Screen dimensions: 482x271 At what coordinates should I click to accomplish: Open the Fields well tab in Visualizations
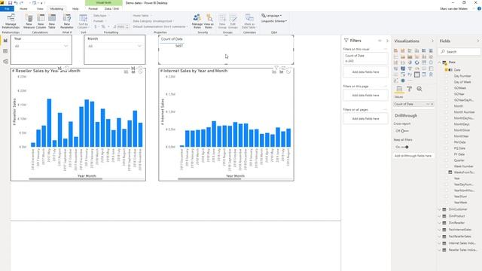399,89
